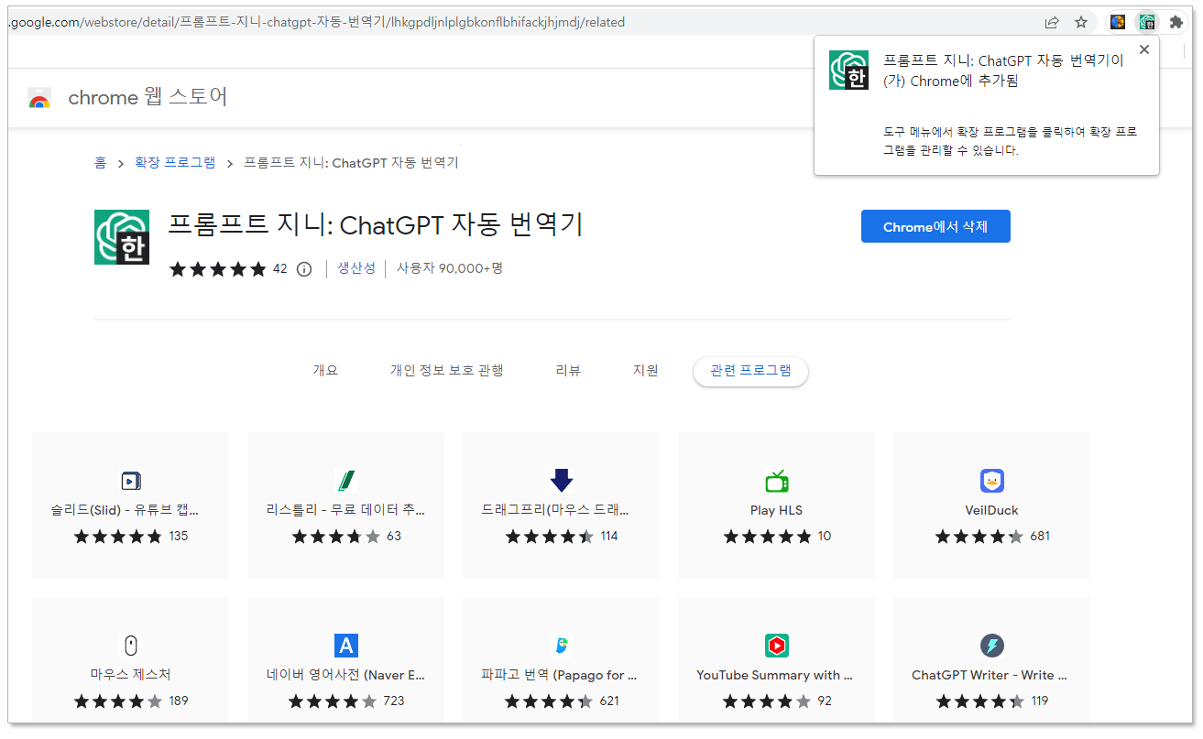Screen dimensions: 1203x739
Task: Click the Play HLS TV icon
Action: click(x=776, y=481)
